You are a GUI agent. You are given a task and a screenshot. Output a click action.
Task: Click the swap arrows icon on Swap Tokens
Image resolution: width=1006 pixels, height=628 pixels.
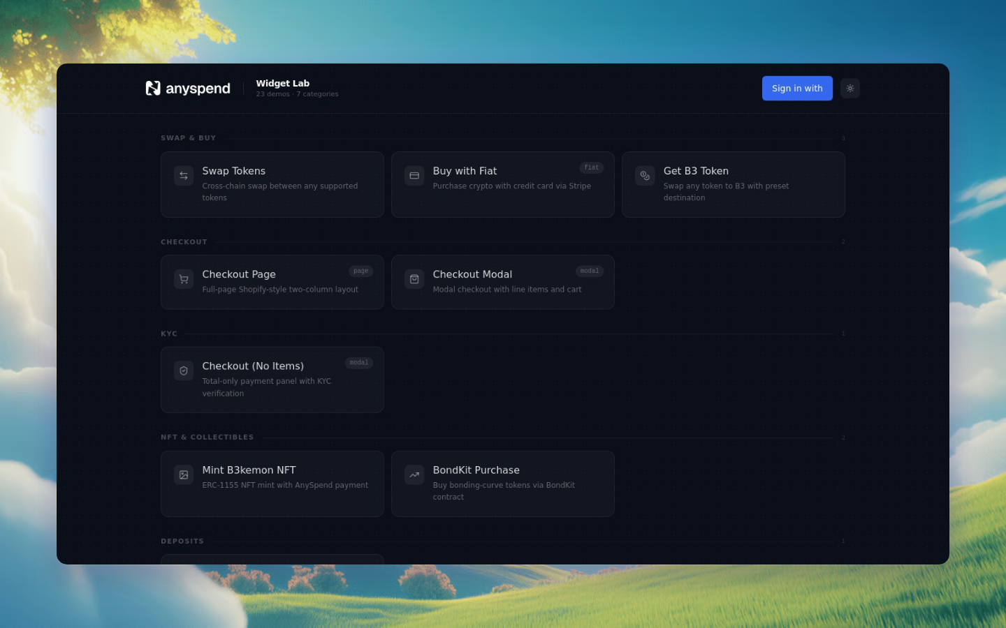(184, 176)
